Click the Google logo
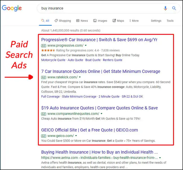The image size is (183, 170). pyautogui.click(x=12, y=8)
